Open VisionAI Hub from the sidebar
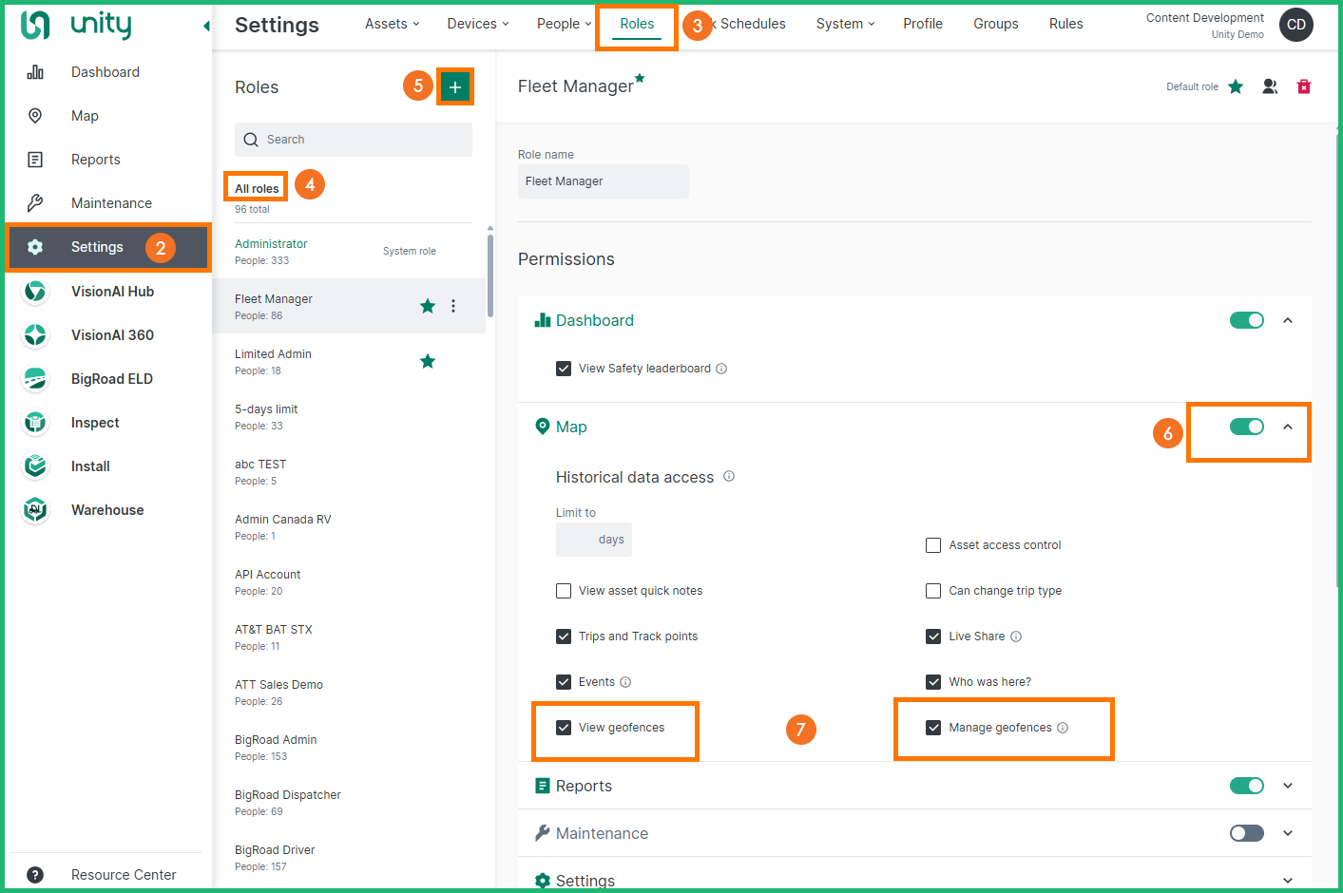 [x=112, y=292]
